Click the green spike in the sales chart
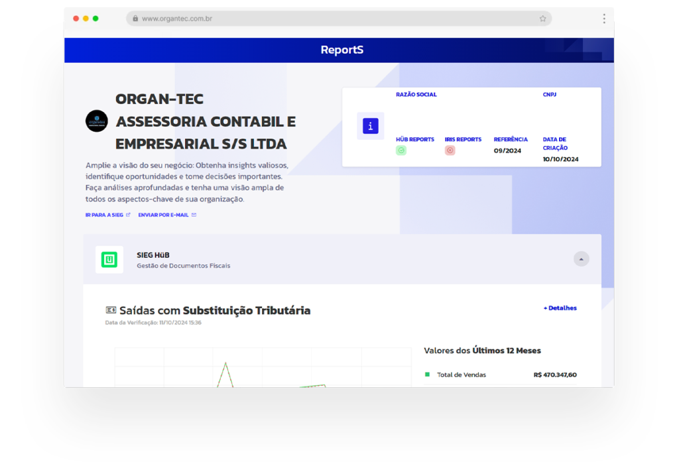The width and height of the screenshot is (679, 462). [x=225, y=375]
